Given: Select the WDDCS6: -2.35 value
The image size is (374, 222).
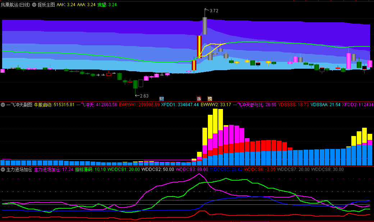Looking at the screenshot, I should 260,169.
